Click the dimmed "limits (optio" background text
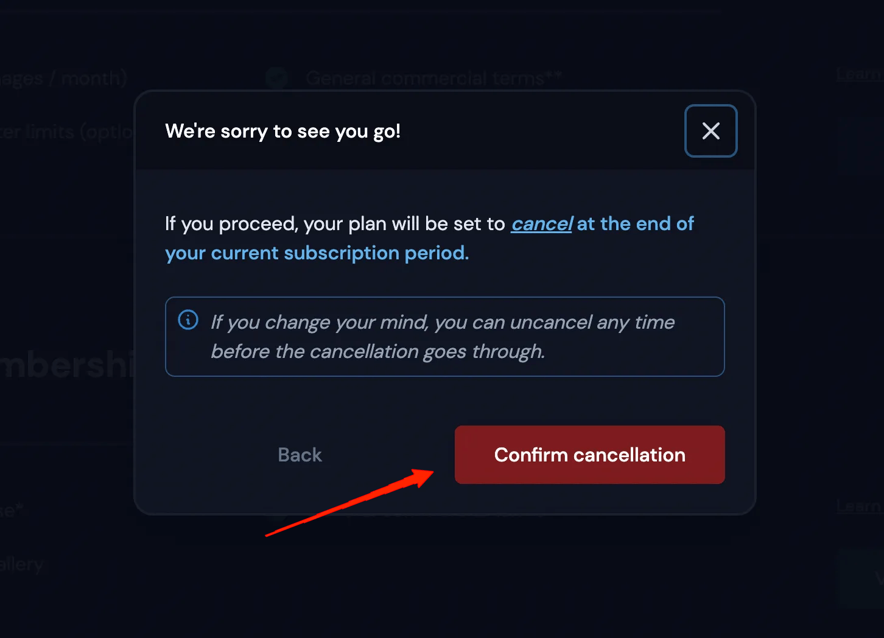884x638 pixels. [67, 132]
